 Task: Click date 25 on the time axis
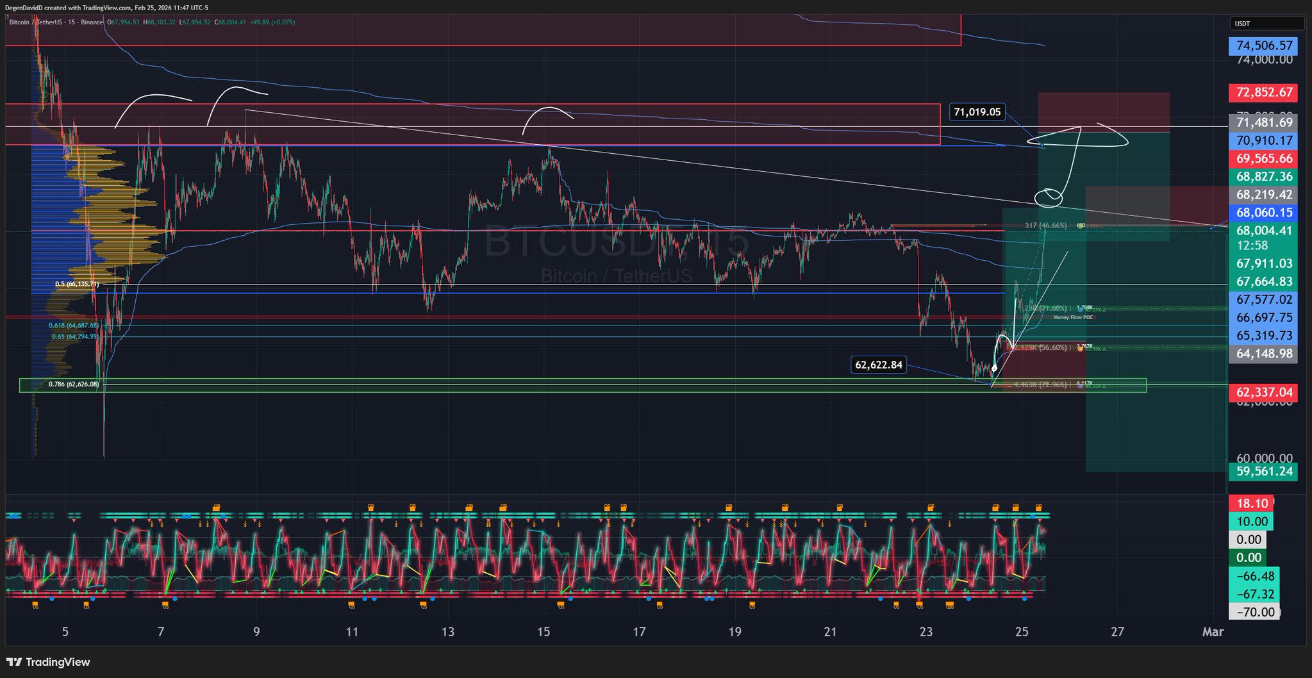(1022, 632)
